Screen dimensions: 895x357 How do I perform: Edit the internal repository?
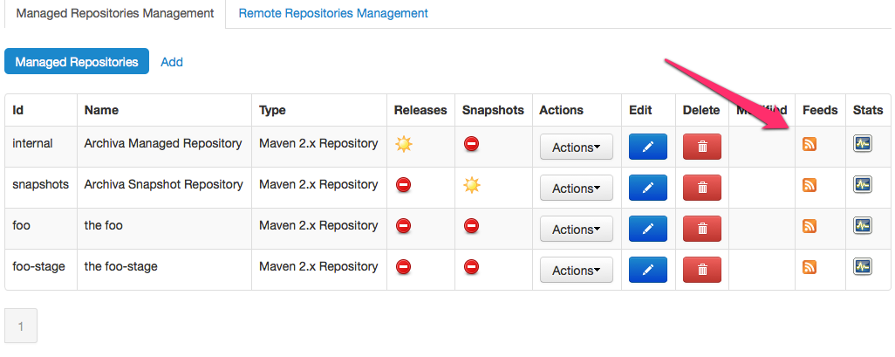point(647,147)
